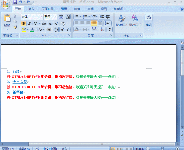This screenshot has height=150, width=184.
Task: Click 字数: 87 word count
Action: pos(25,149)
